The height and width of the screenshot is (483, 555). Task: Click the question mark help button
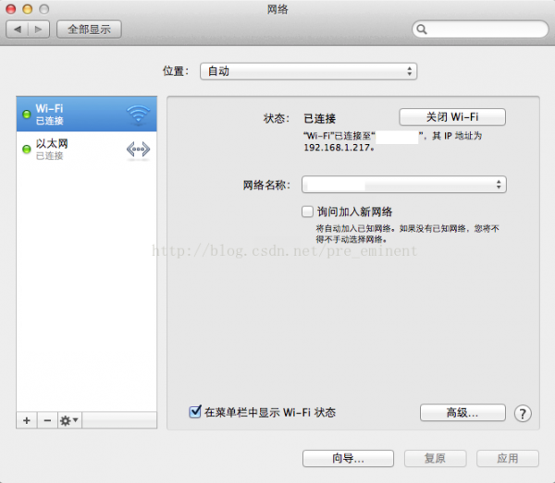pyautogui.click(x=523, y=414)
